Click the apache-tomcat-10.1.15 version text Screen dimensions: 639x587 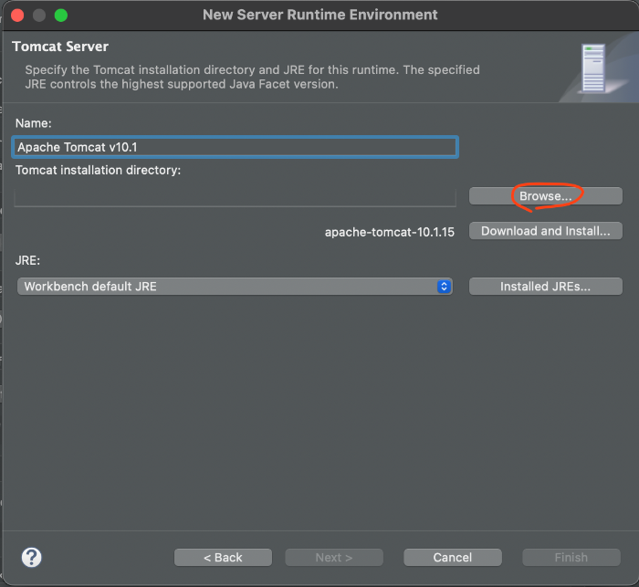pos(389,232)
